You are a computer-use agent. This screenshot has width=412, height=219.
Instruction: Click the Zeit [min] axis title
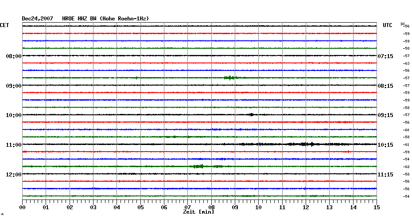point(198,212)
